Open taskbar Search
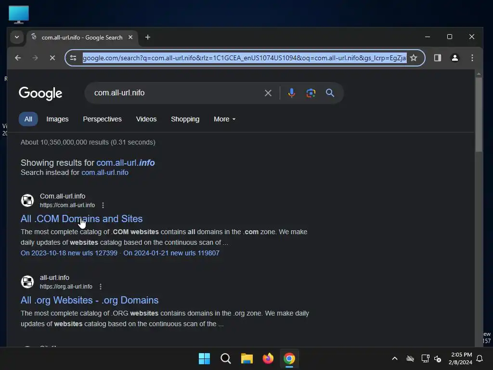The image size is (493, 370). (x=225, y=358)
